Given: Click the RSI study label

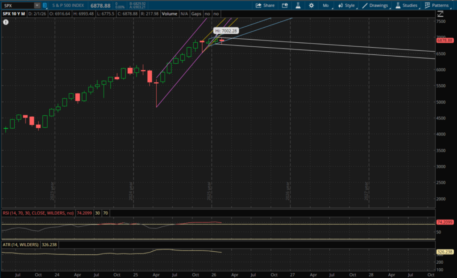Looking at the screenshot, I should pos(38,213).
